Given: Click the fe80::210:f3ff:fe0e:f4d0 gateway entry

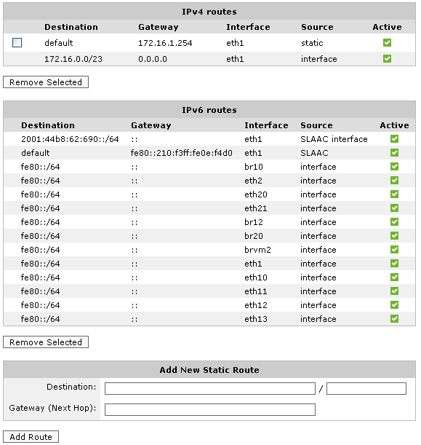Looking at the screenshot, I should point(182,153).
